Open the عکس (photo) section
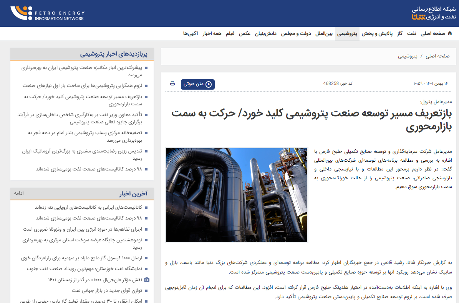 [245, 34]
